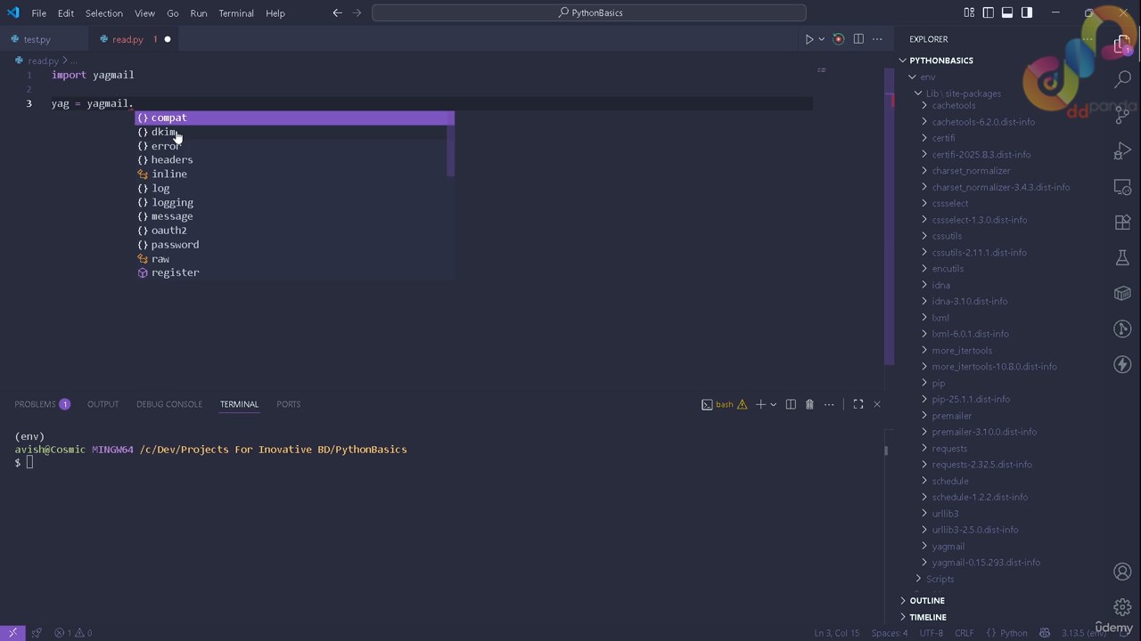1141x641 pixels.
Task: Switch to the test.py editor tab
Action: coord(37,39)
